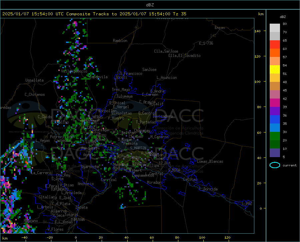
Task: Click the 'Manzano' map label
Action: tap(31, 221)
